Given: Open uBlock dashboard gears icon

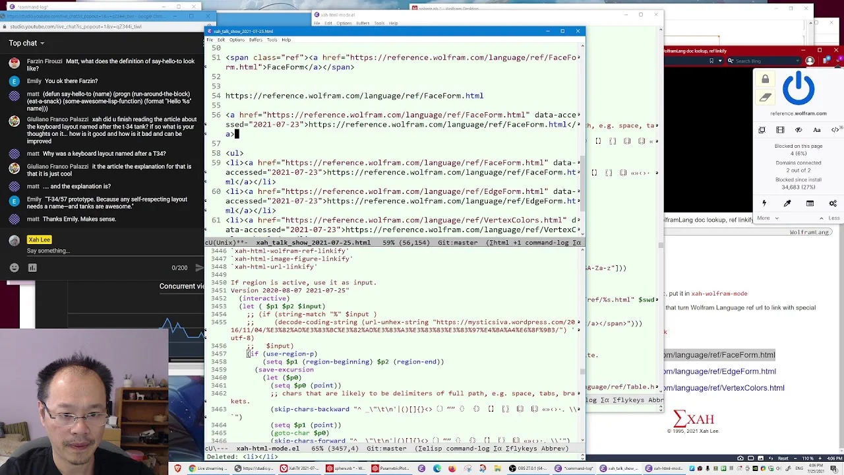Looking at the screenshot, I should [833, 203].
